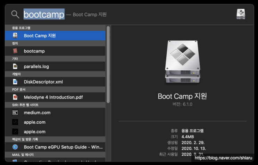258x165 pixels.
Task: Click the PDF icon for Melodyne 4 Introduction
Action: [x=15, y=97]
